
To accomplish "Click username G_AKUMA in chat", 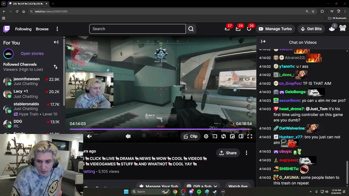I will click(x=289, y=177).
